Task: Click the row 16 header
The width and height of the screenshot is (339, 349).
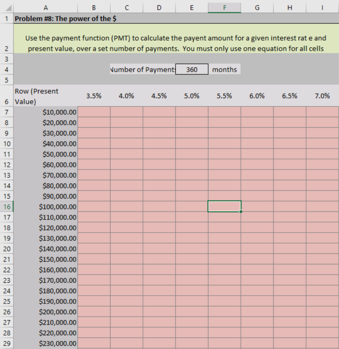Action: 6,207
